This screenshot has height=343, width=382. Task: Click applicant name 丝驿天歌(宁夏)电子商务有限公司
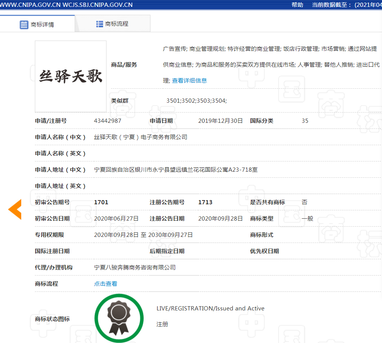point(141,137)
